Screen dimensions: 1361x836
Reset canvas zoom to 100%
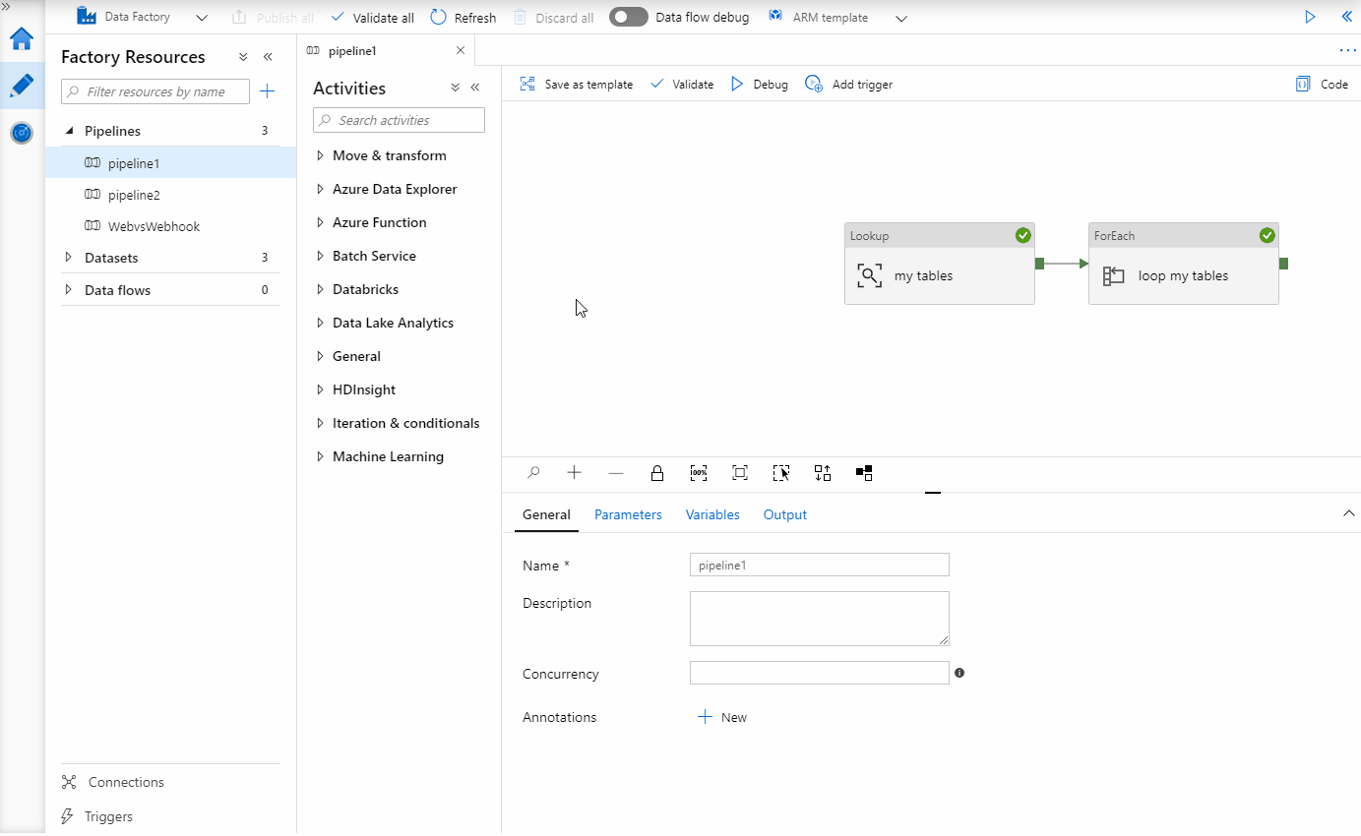pos(699,473)
